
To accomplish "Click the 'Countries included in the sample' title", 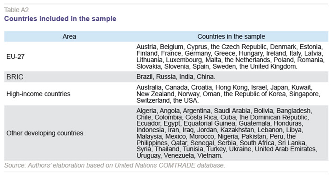I will [x=60, y=18].
